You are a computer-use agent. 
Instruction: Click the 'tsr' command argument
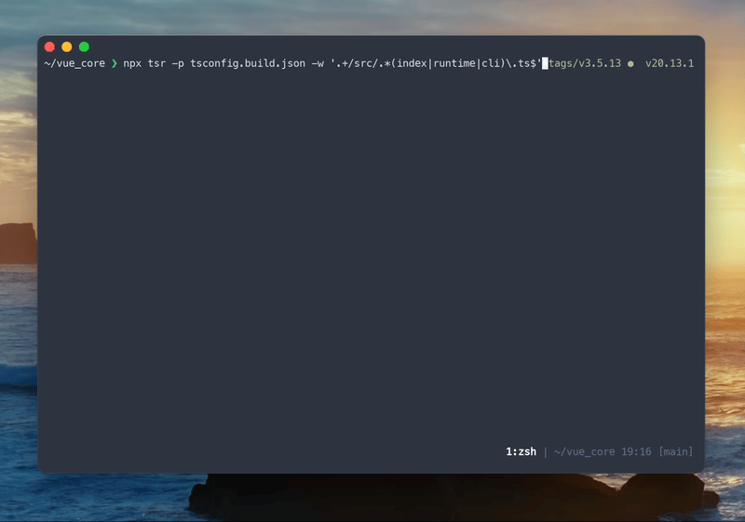pos(156,63)
